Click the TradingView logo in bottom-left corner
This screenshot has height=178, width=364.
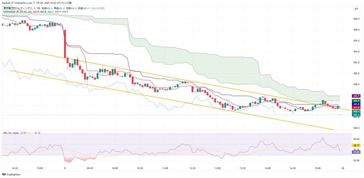[x=12, y=174]
